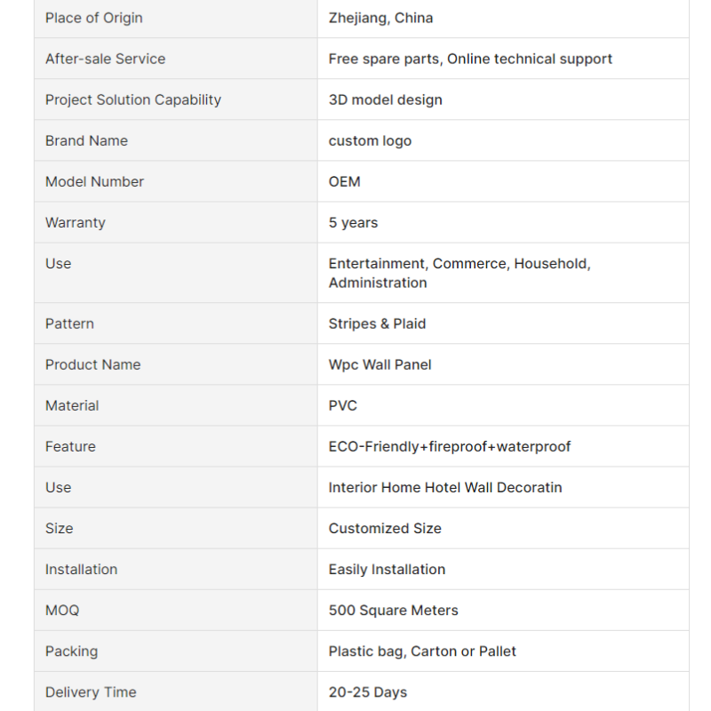Click the 'OEM' model number value

tap(345, 181)
